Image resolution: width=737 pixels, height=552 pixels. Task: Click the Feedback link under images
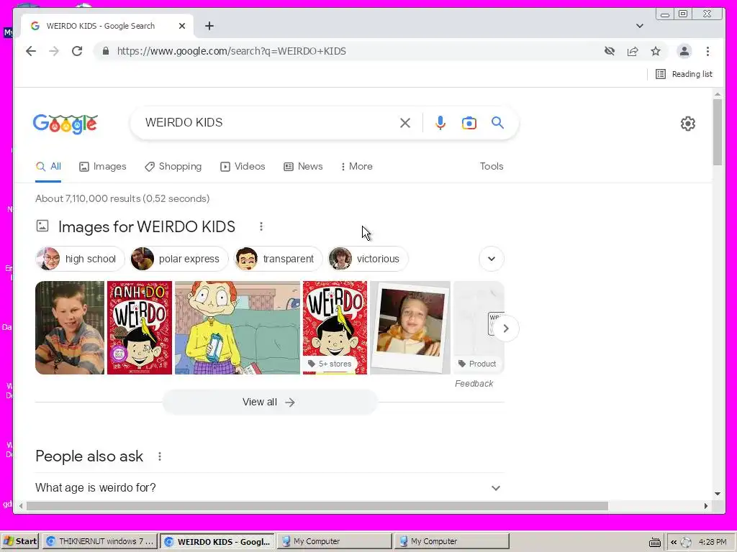474,384
